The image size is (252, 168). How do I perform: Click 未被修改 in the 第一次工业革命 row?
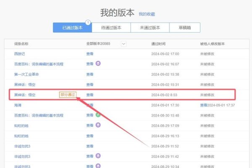(207, 74)
